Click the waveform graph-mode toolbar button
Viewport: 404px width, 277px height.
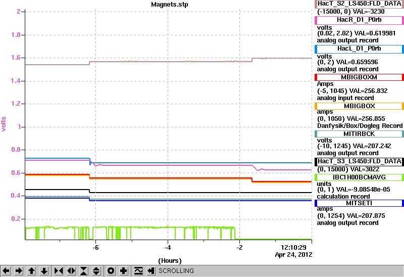pos(138,271)
